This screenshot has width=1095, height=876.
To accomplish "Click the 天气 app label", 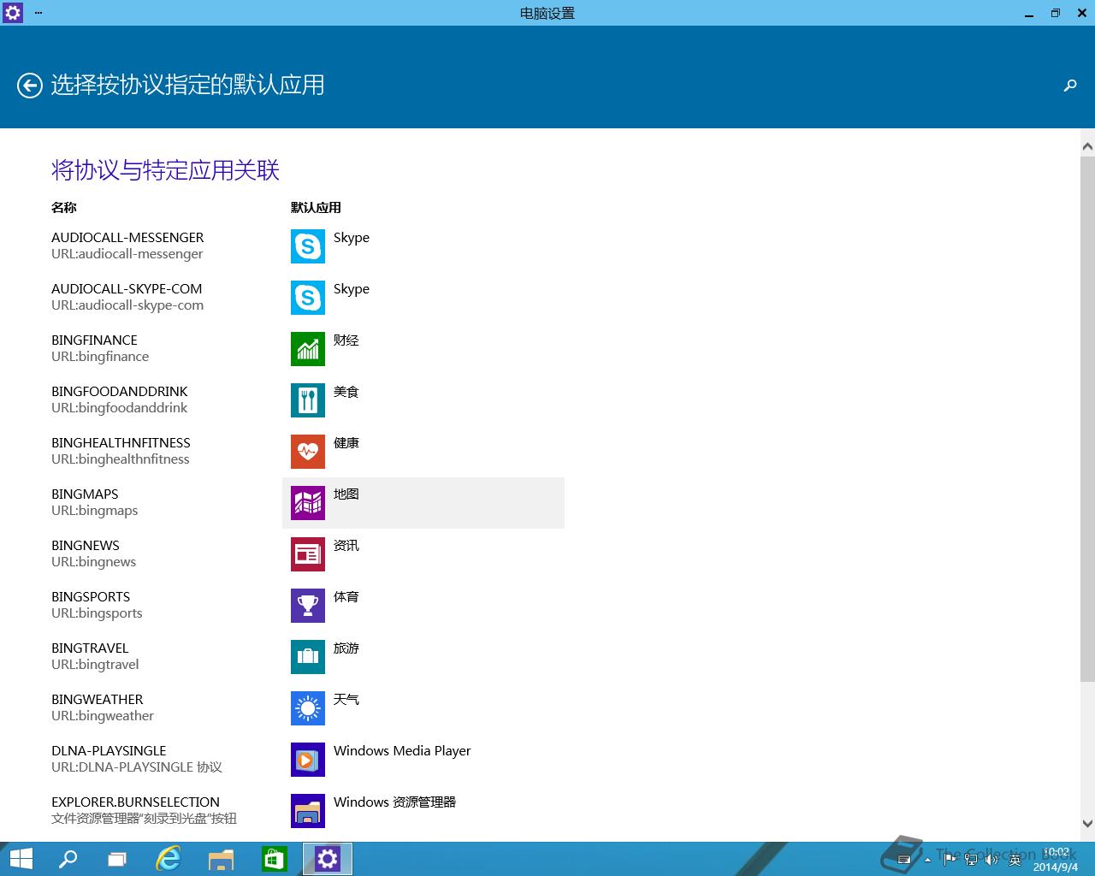I will point(346,700).
